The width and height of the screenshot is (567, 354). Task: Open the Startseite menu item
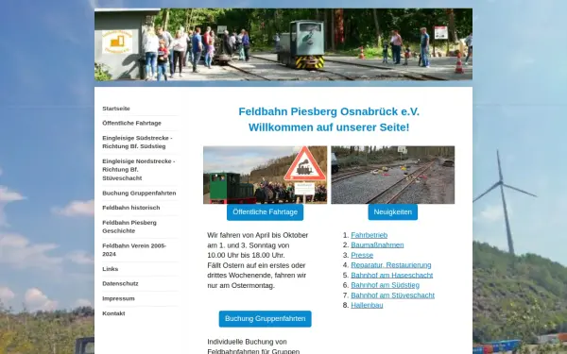(116, 109)
